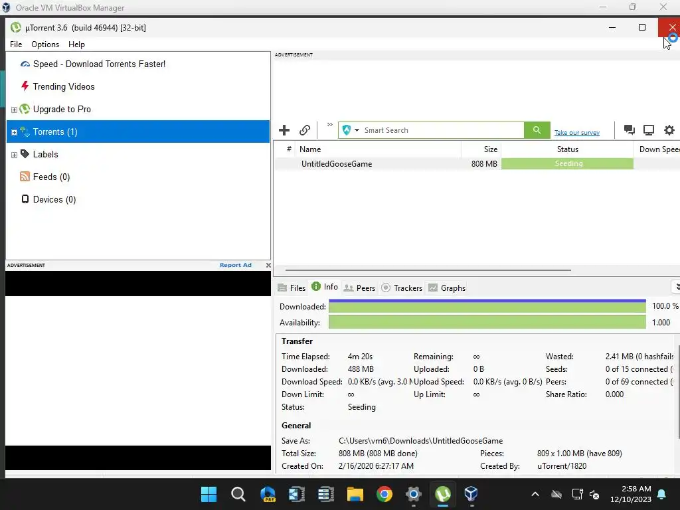Click the Feeds RSS icon
The image size is (680, 510).
[25, 177]
